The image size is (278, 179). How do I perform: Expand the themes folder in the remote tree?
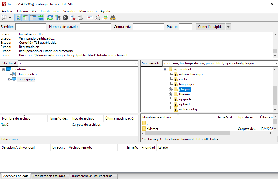170,94
